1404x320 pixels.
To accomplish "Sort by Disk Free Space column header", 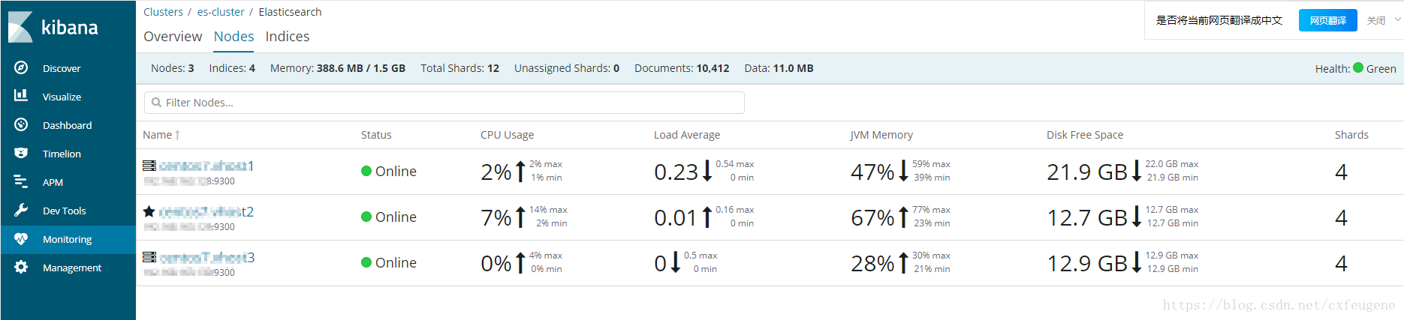I will click(1085, 135).
